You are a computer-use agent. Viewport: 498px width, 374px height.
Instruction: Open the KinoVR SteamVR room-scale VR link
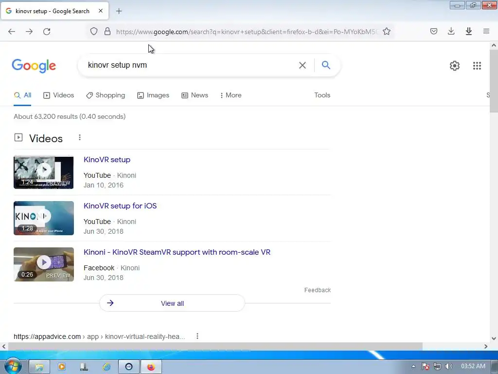point(177,252)
